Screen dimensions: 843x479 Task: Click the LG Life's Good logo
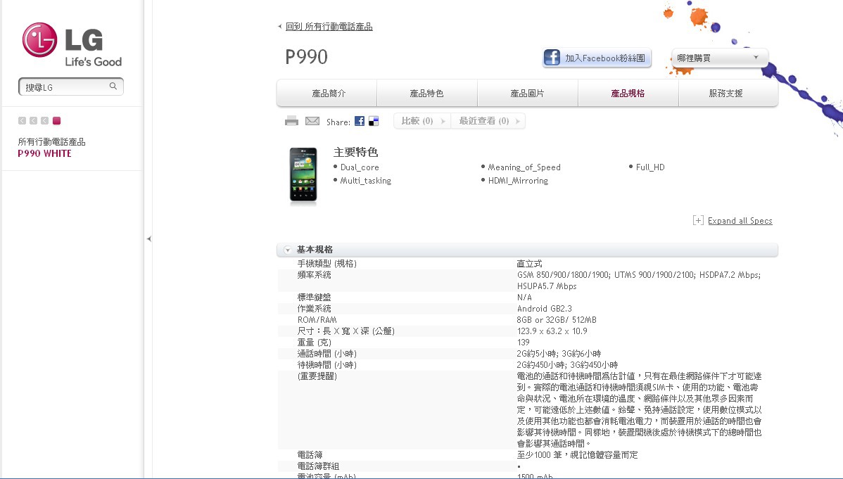point(72,44)
